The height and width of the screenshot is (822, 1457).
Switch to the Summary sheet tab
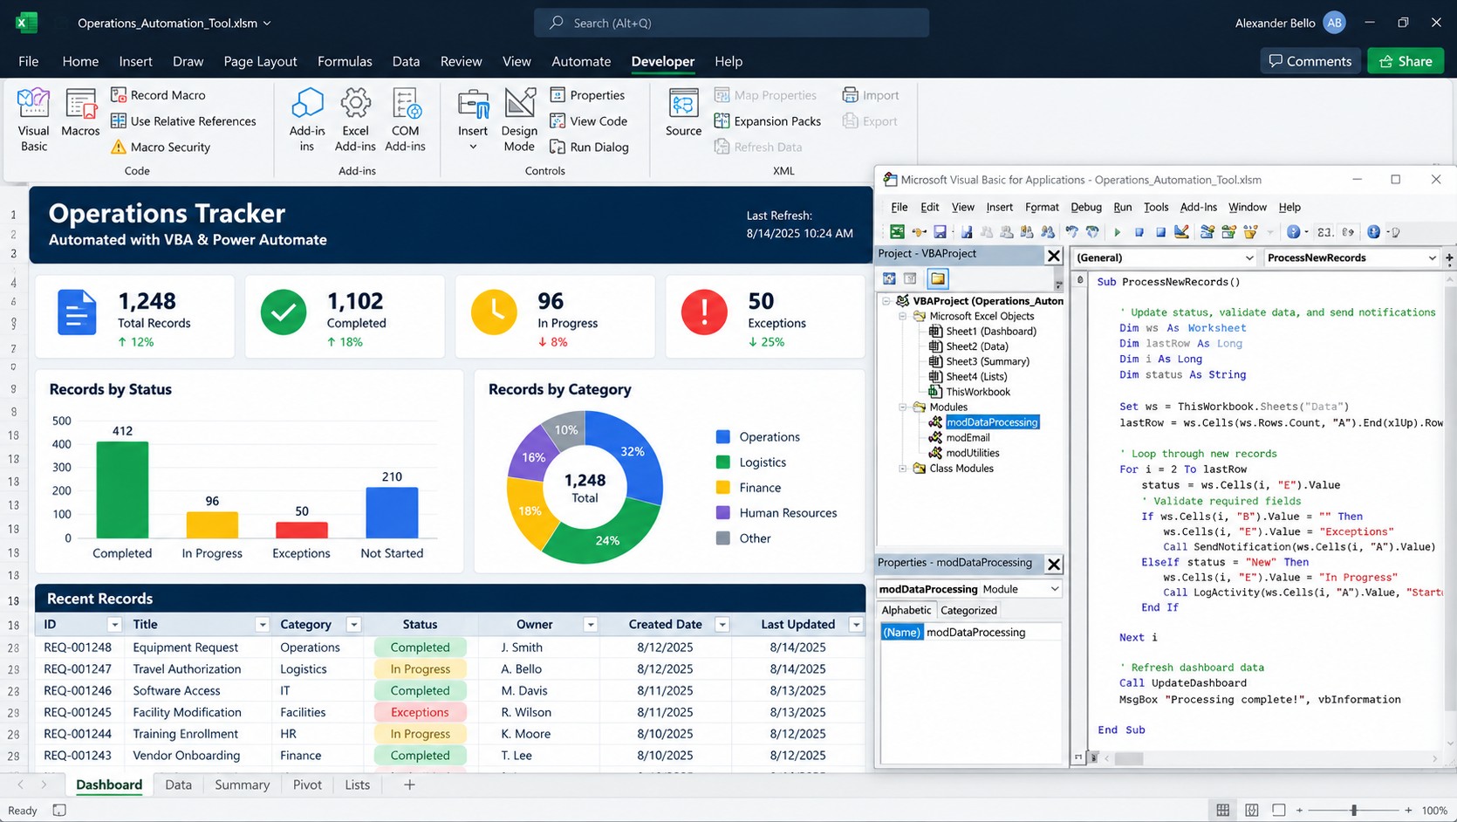click(x=242, y=784)
